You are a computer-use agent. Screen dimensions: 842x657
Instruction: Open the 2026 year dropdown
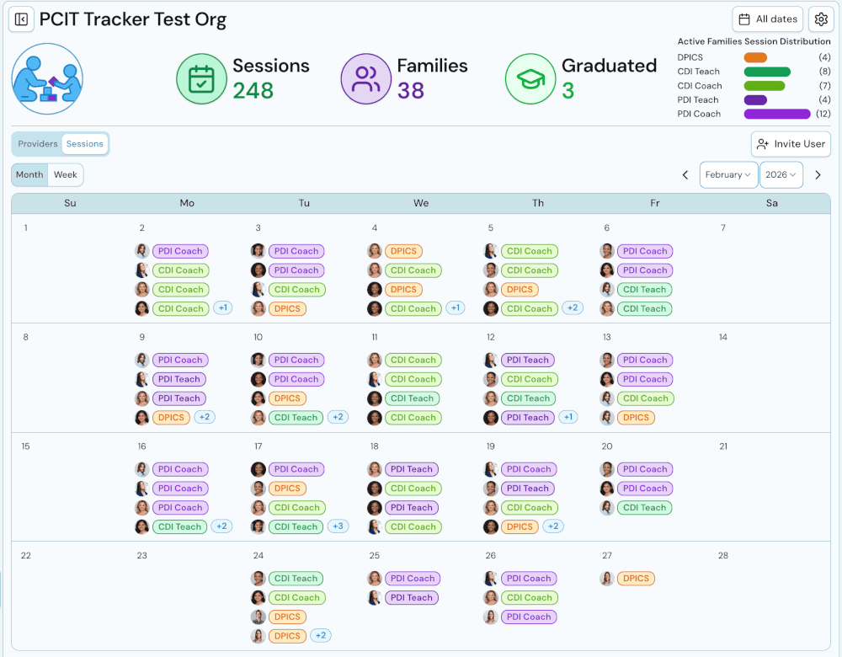[781, 174]
